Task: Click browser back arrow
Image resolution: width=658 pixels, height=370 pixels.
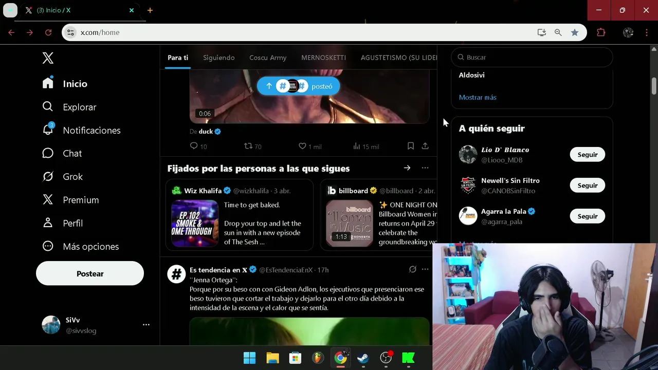Action: [11, 32]
